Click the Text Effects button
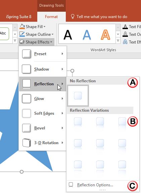Image resolution: width=141 pixels, height=193 pixels. [x=132, y=42]
